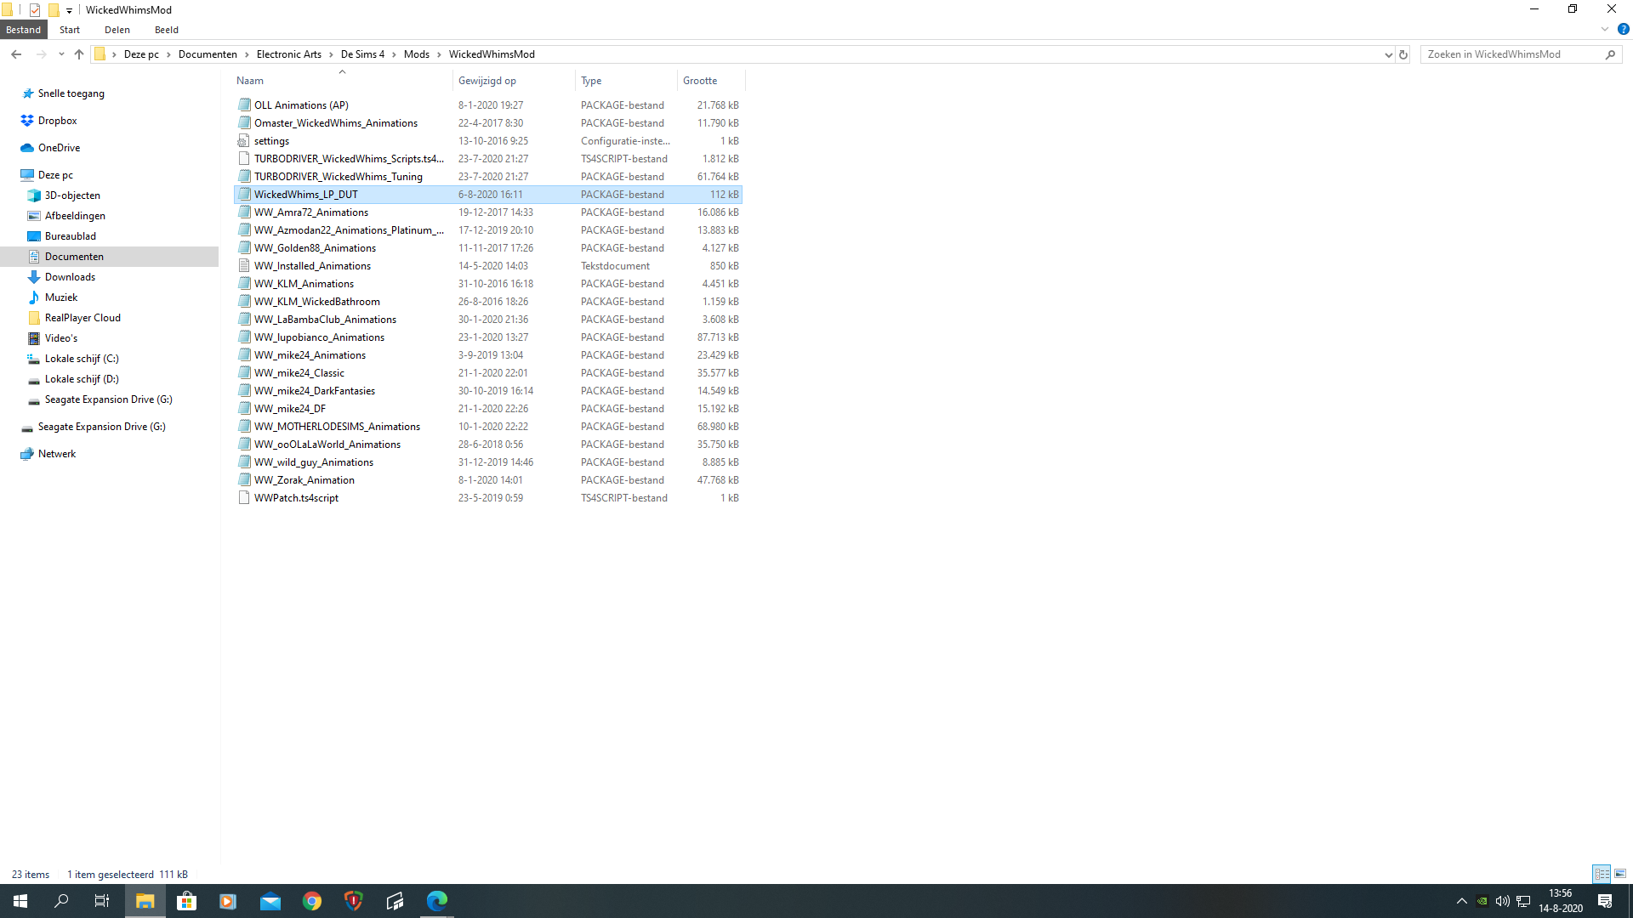Click the taskbar clock showing 13:56
Viewport: 1633px width, 918px height.
(x=1560, y=901)
